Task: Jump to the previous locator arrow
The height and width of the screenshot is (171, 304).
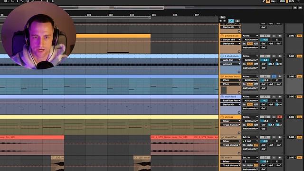Action: (220, 21)
